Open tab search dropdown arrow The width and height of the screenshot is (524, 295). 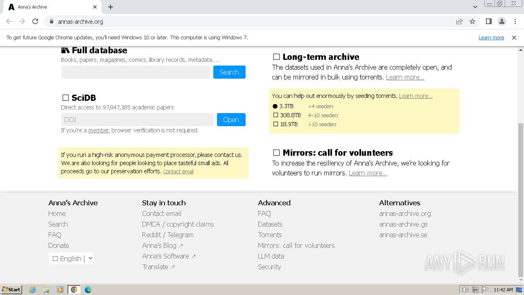point(475,7)
